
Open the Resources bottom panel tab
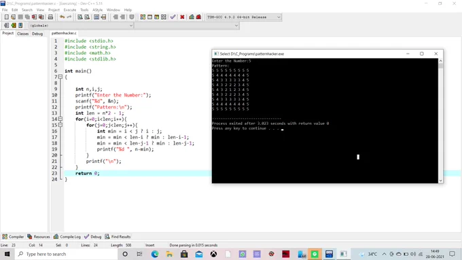39,236
